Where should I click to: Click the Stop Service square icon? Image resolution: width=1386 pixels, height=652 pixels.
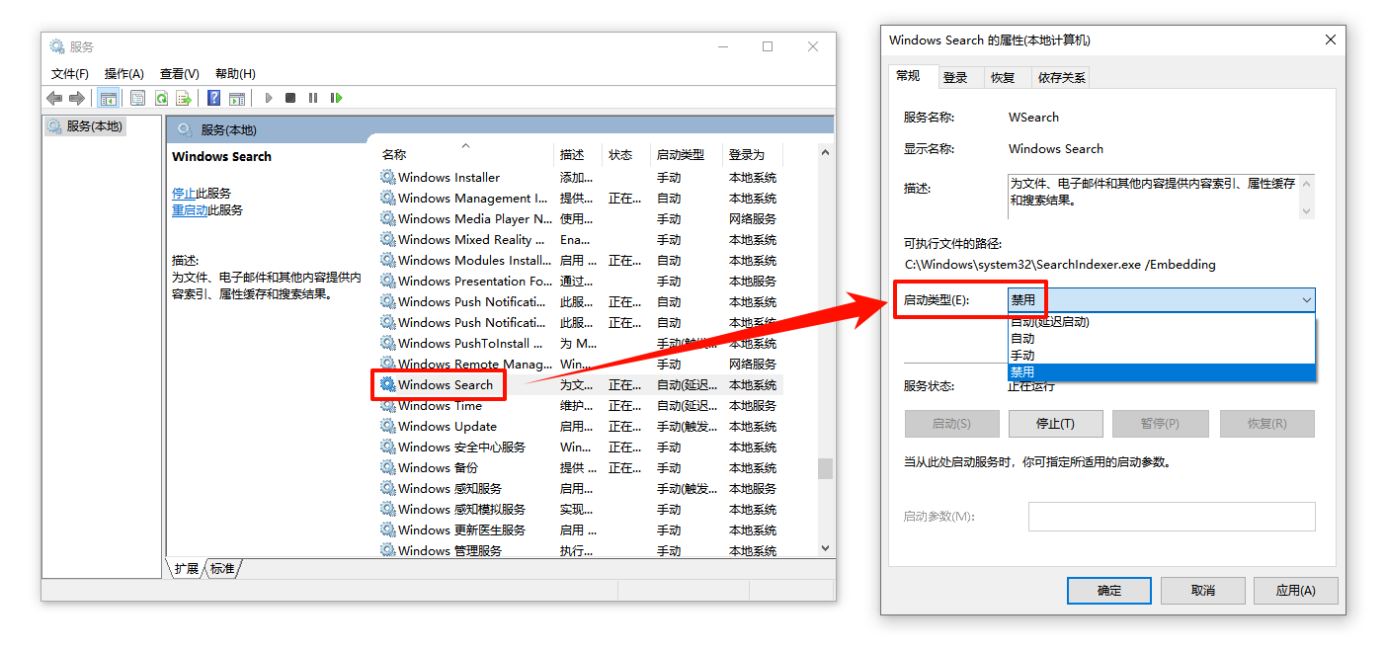pos(290,98)
